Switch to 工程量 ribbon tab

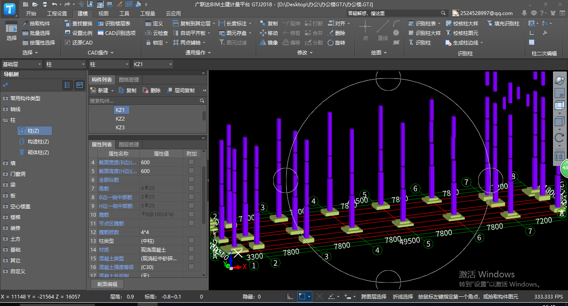tap(148, 13)
